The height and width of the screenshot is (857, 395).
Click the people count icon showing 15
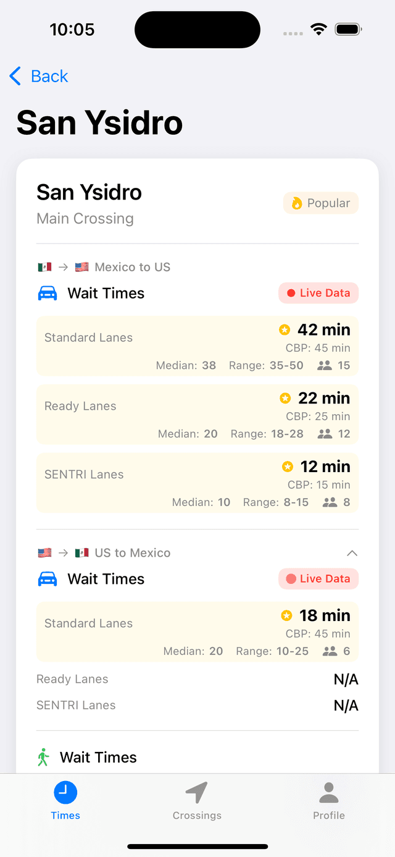(323, 365)
